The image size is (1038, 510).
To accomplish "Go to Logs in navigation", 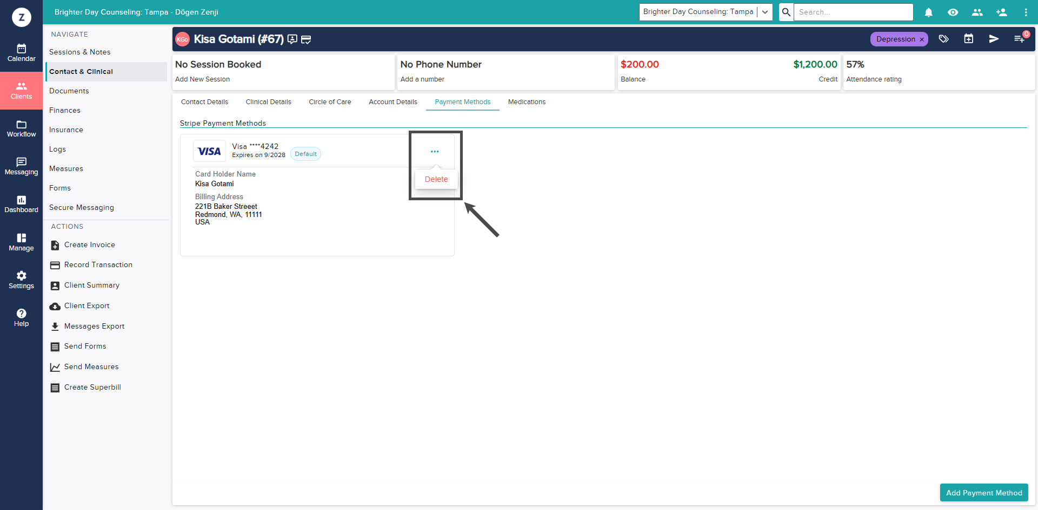I will point(57,149).
